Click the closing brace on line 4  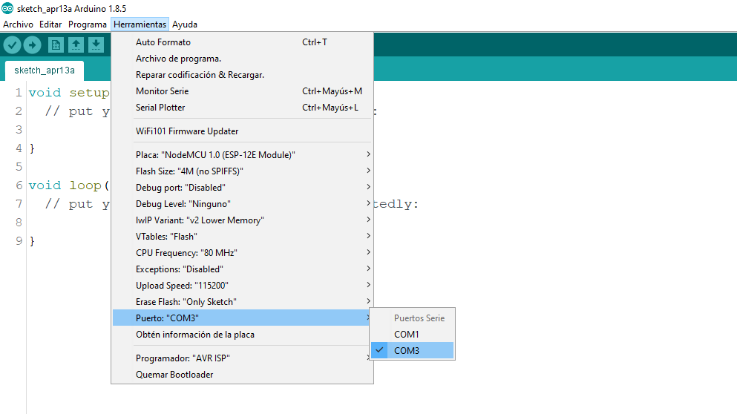[x=32, y=148]
